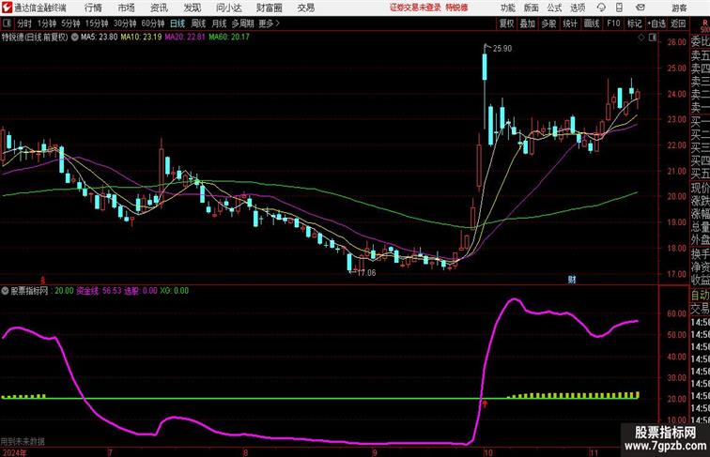Switch to 60分钟 period
The image size is (710, 457).
(x=153, y=23)
